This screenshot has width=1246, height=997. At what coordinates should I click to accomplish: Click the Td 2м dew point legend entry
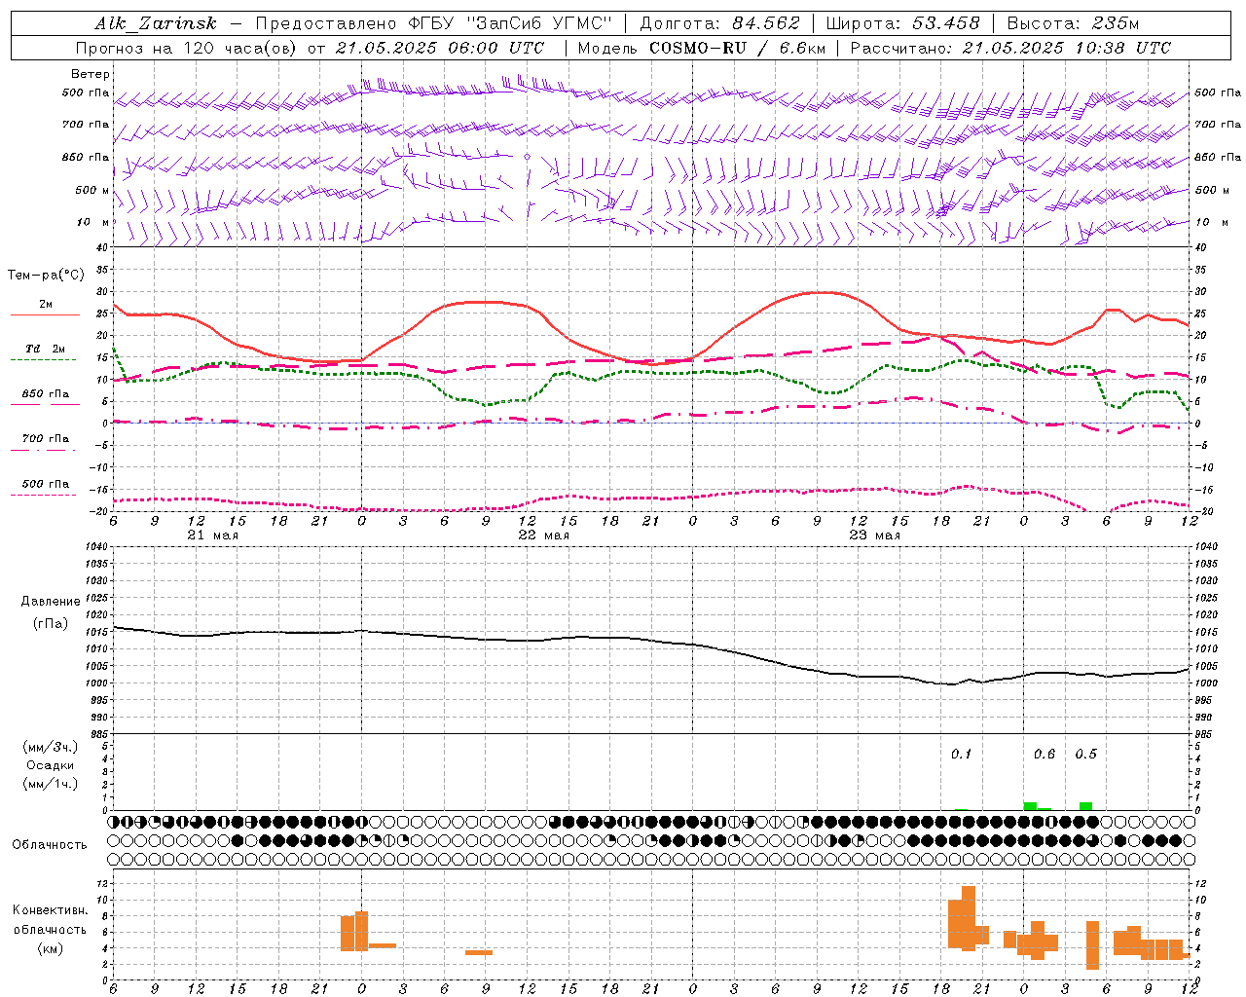click(x=45, y=349)
